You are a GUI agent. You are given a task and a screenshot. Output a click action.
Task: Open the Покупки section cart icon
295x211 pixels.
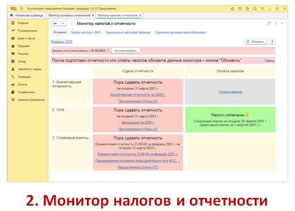(x=13, y=54)
